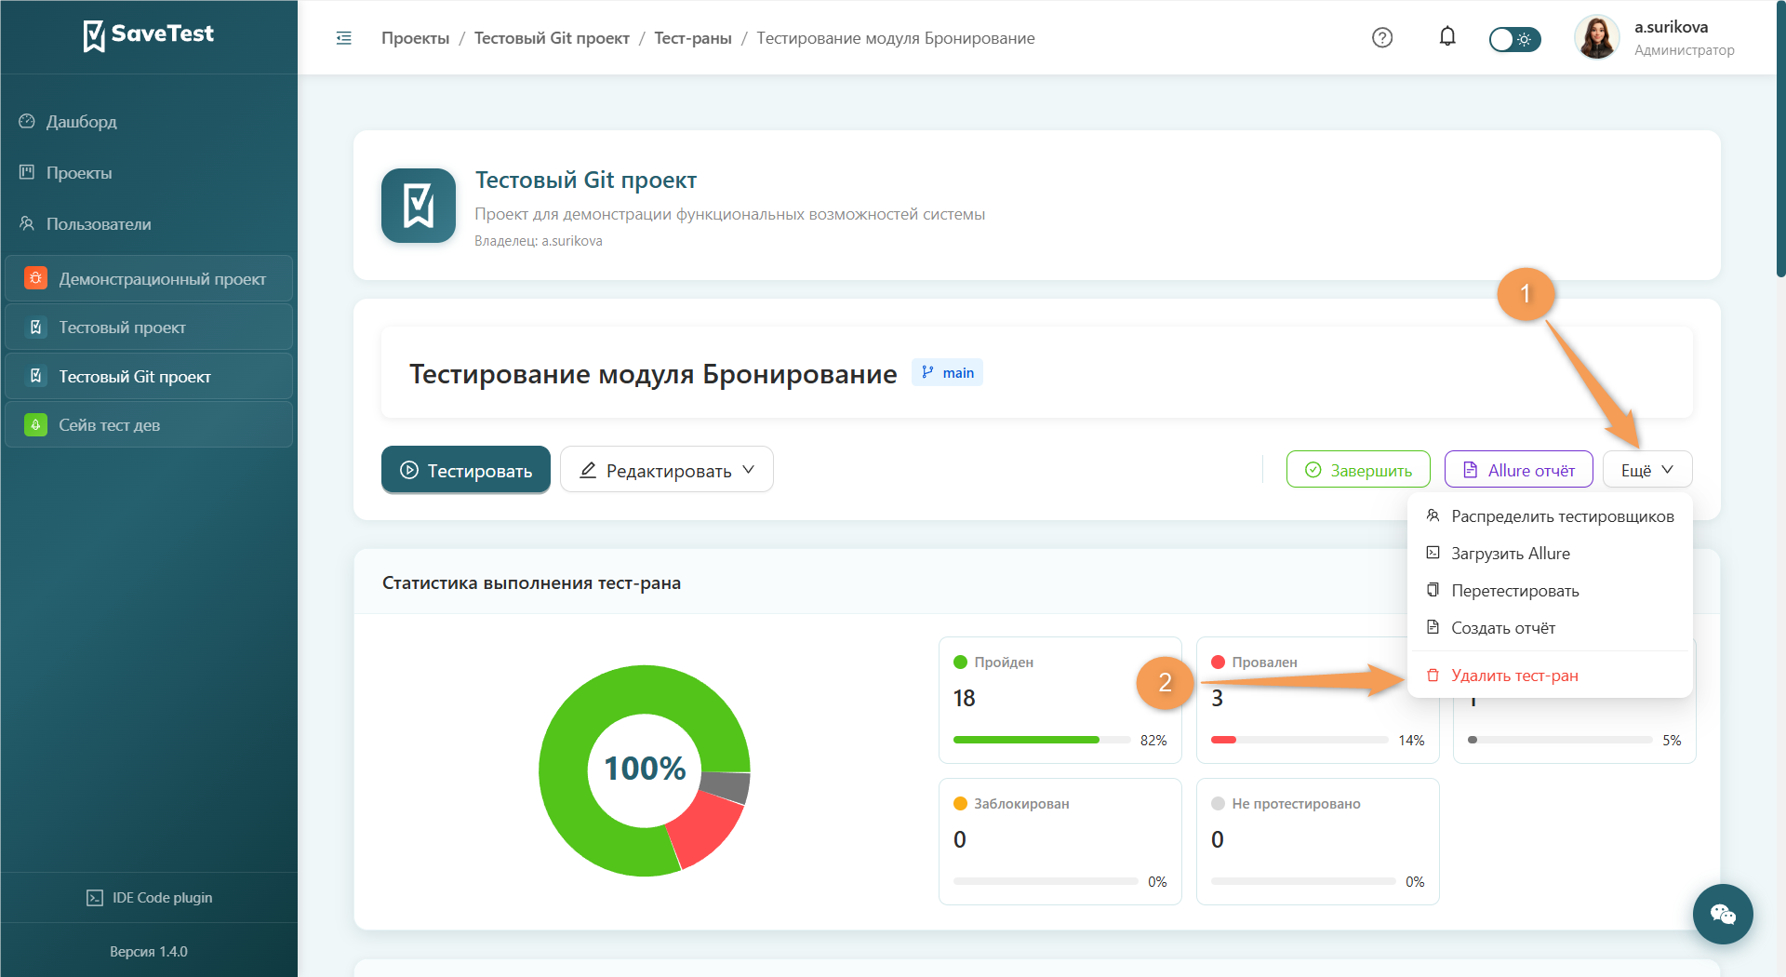Click Версия 1.4.0 text
Screen dimensions: 1786x977
149,952
